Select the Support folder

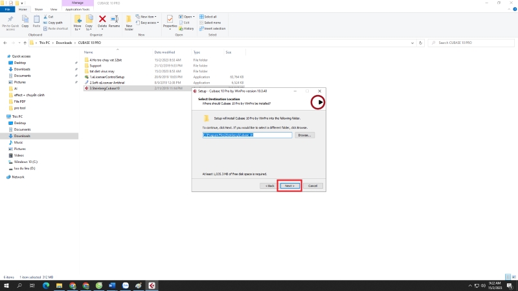pyautogui.click(x=95, y=66)
